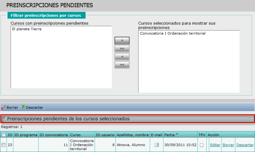Select 'El planeta Tierra' in pending courses list
The height and width of the screenshot is (152, 255).
click(27, 29)
